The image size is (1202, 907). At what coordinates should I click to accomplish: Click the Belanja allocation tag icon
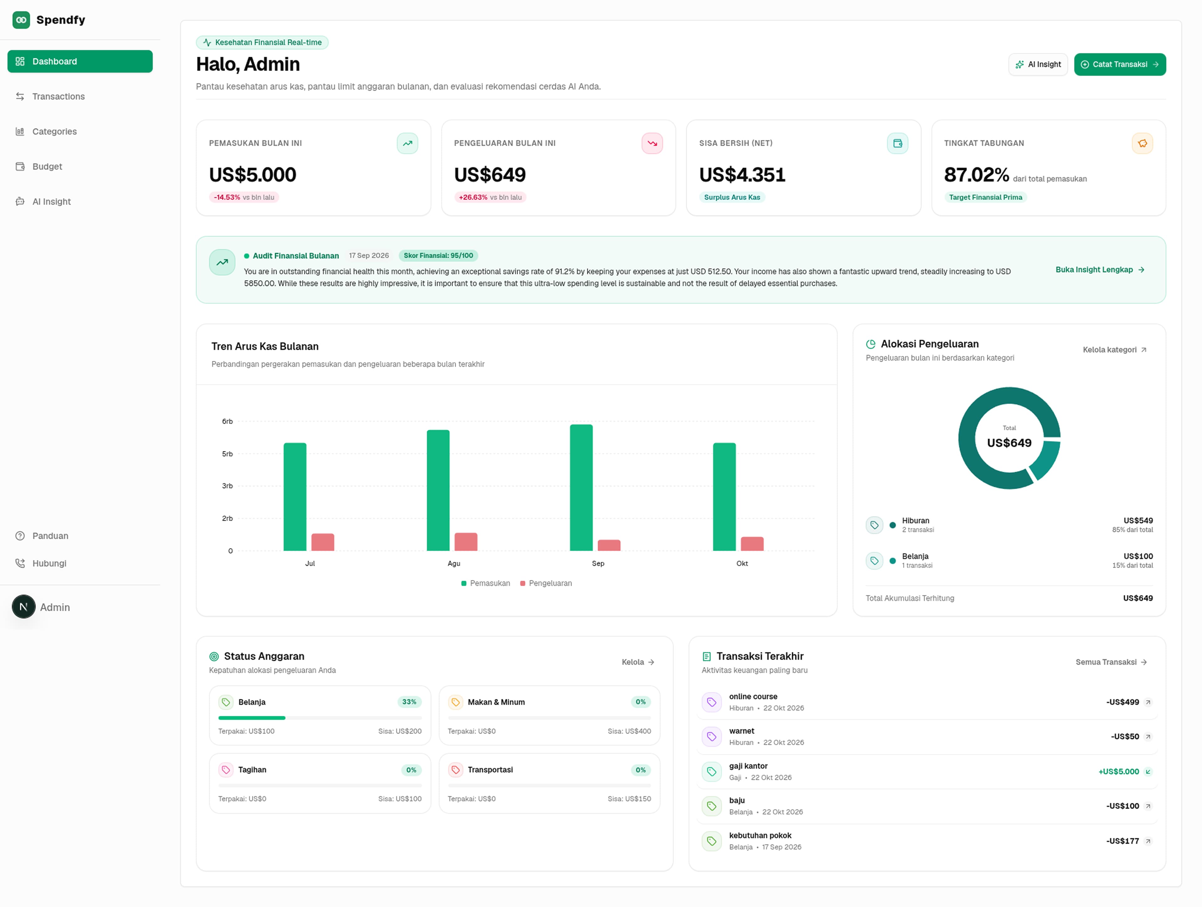click(874, 560)
